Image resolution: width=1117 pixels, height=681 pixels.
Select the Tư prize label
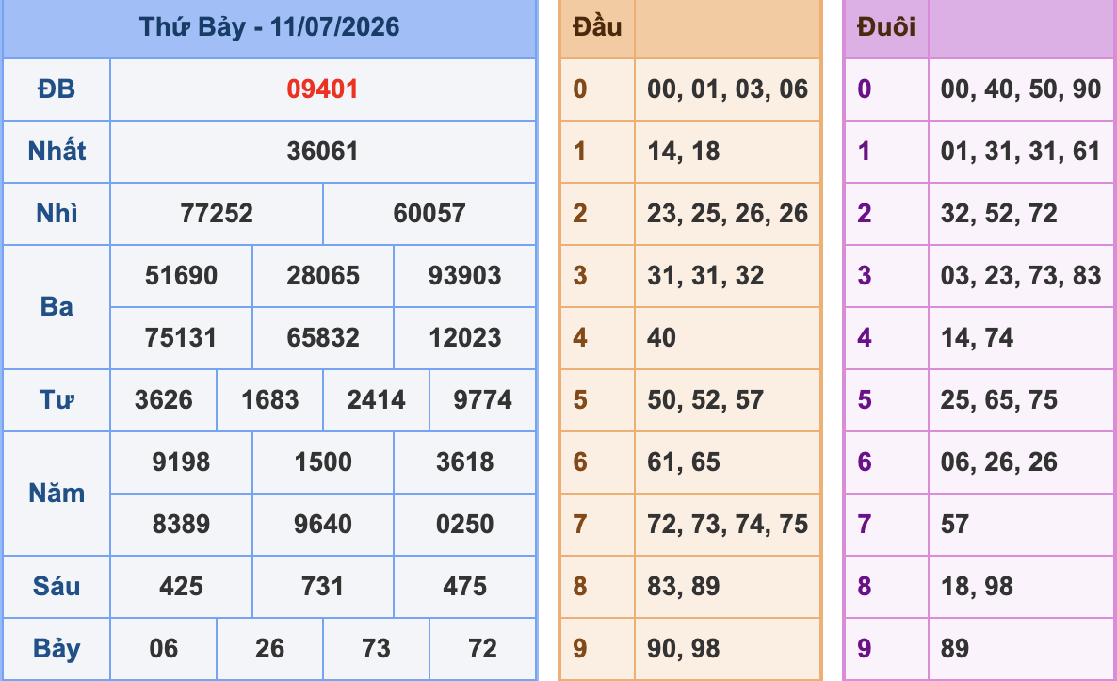pos(57,399)
